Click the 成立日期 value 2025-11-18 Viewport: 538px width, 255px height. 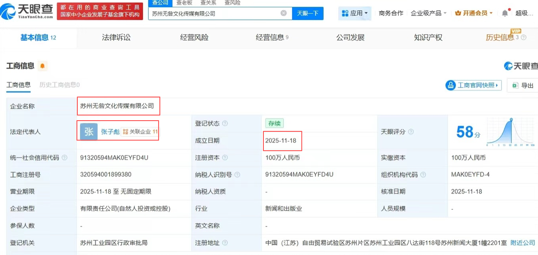(281, 140)
